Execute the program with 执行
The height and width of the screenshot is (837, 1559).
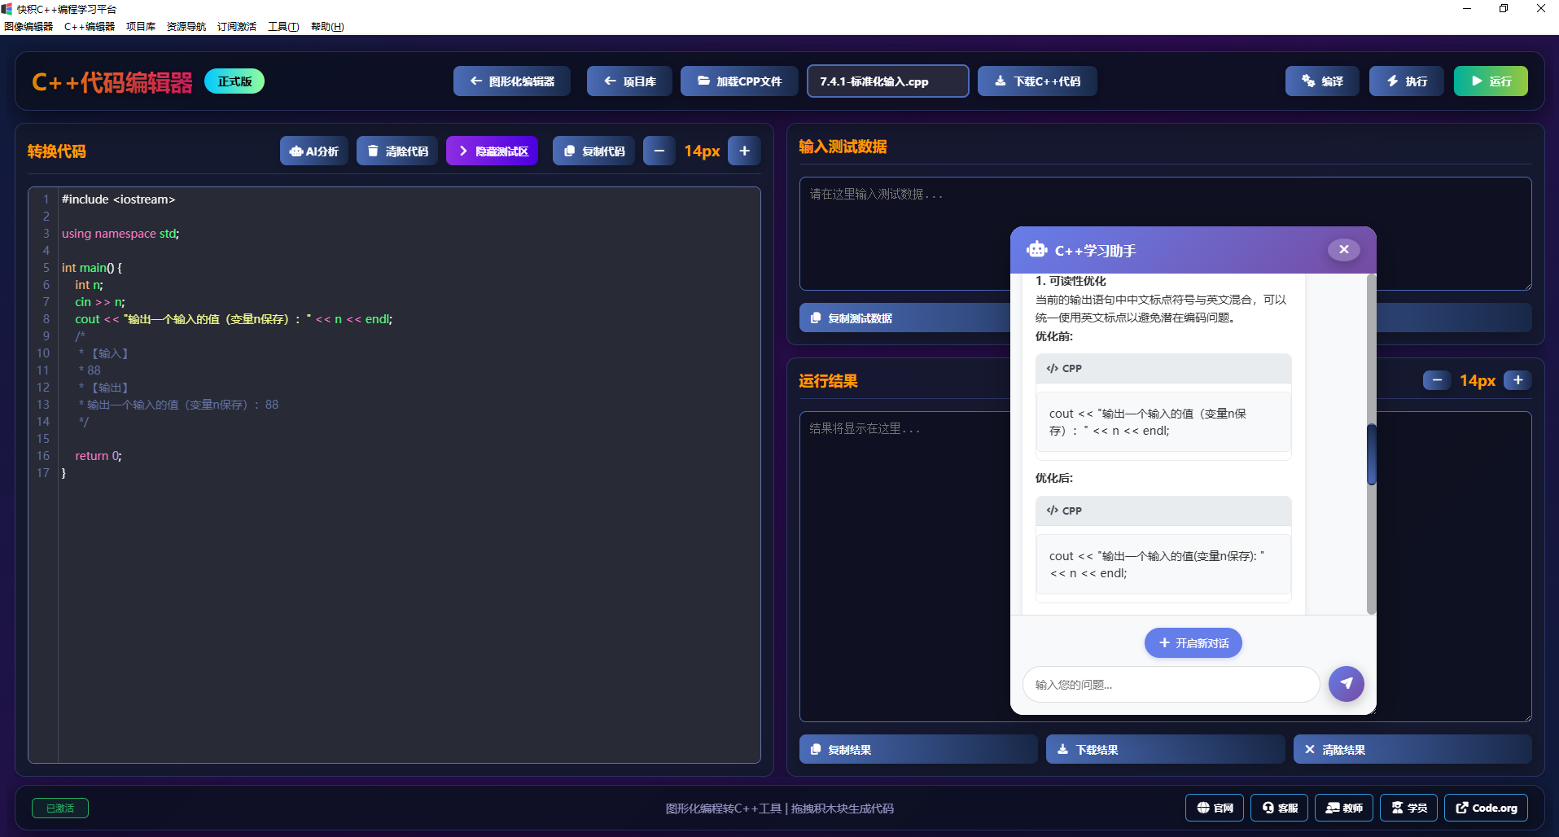1406,81
